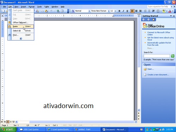The height and width of the screenshot is (132, 176).
Task: Toggle OVR overtype indicator
Action: (x=80, y=125)
